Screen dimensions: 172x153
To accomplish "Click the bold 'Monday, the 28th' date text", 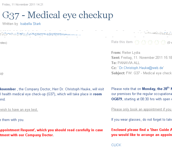I will point(156,88).
